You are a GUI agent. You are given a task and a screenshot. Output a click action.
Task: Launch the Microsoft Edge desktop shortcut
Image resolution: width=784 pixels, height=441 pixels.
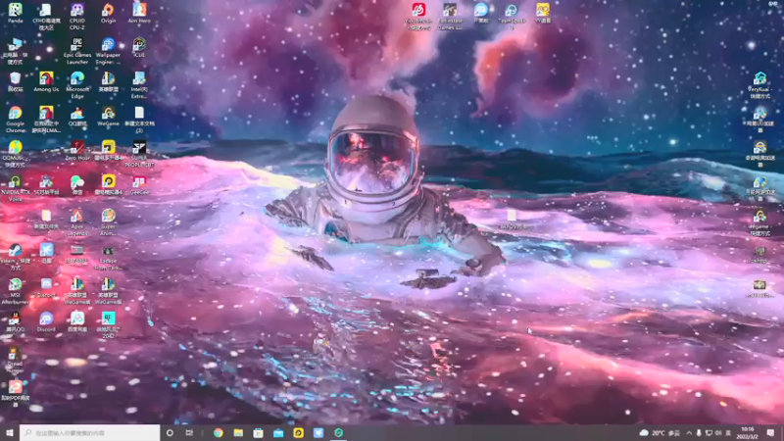coord(77,85)
